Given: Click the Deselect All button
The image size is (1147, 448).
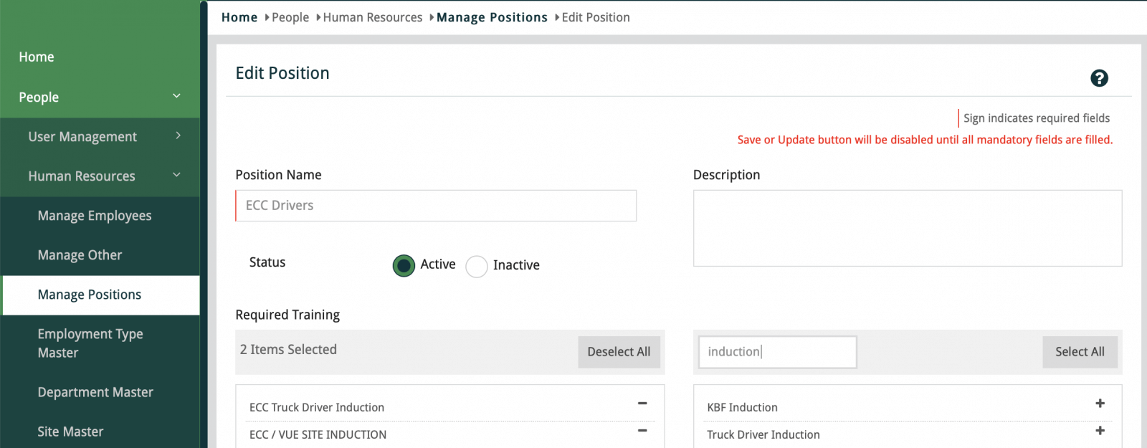Looking at the screenshot, I should coord(619,352).
